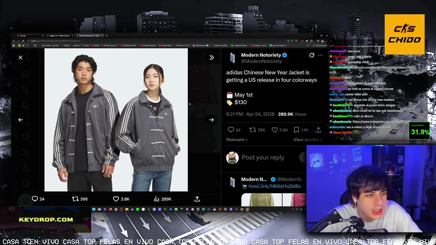This screenshot has height=245, width=436.
Task: Repost icon with 396 in side panel
Action: tap(252, 130)
